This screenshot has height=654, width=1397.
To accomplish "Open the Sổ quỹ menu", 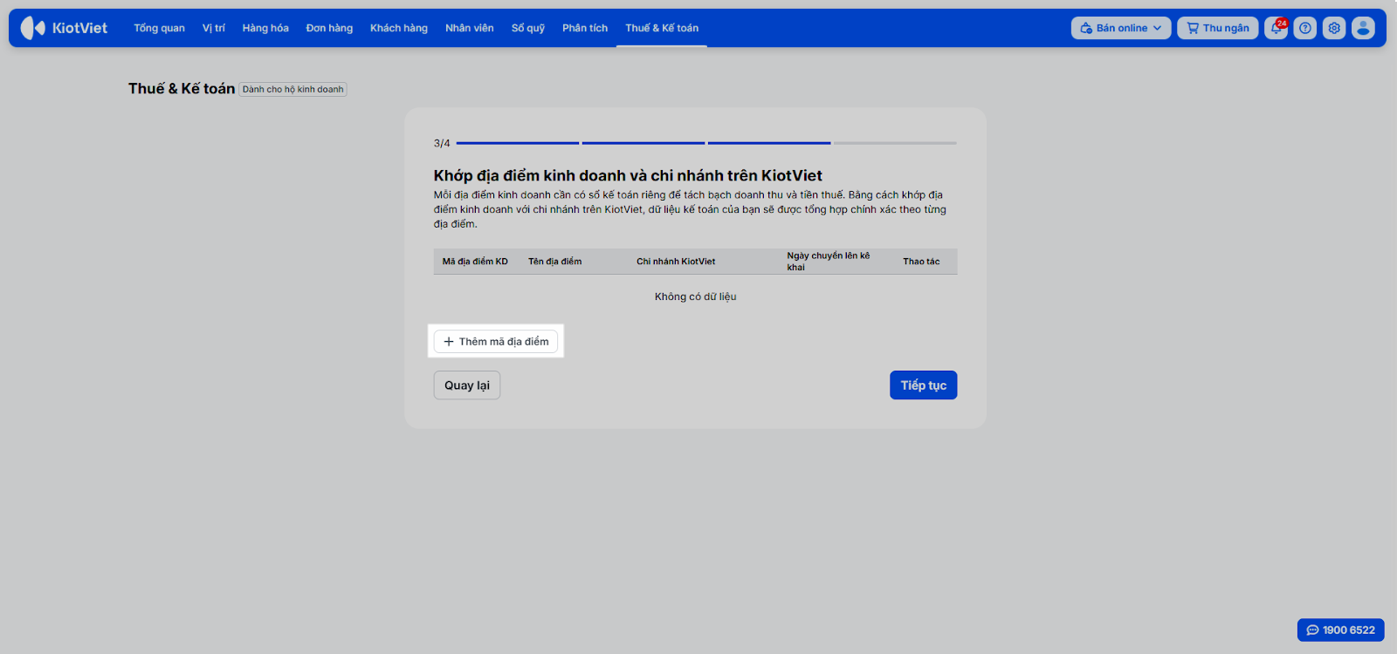I will point(528,28).
